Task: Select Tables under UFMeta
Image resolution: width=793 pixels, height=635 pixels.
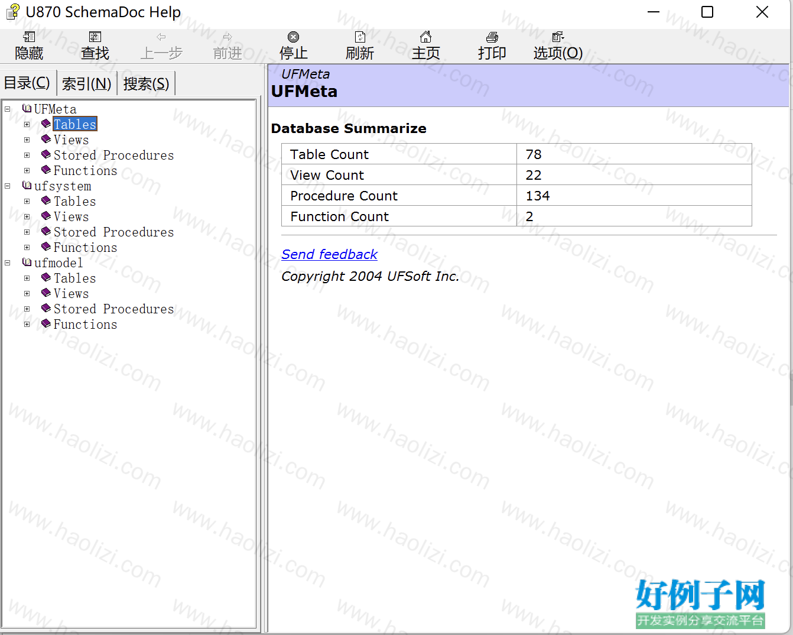Action: (75, 124)
